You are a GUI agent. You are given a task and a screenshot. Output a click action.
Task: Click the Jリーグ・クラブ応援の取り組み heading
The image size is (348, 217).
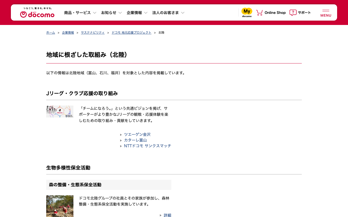point(82,93)
